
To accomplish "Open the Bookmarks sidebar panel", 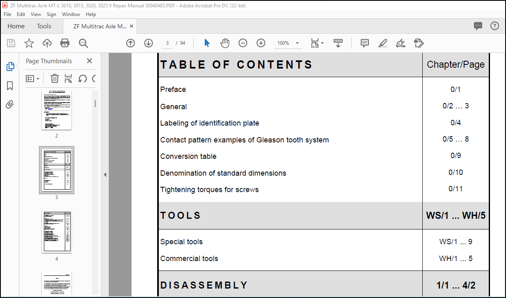I will point(10,86).
